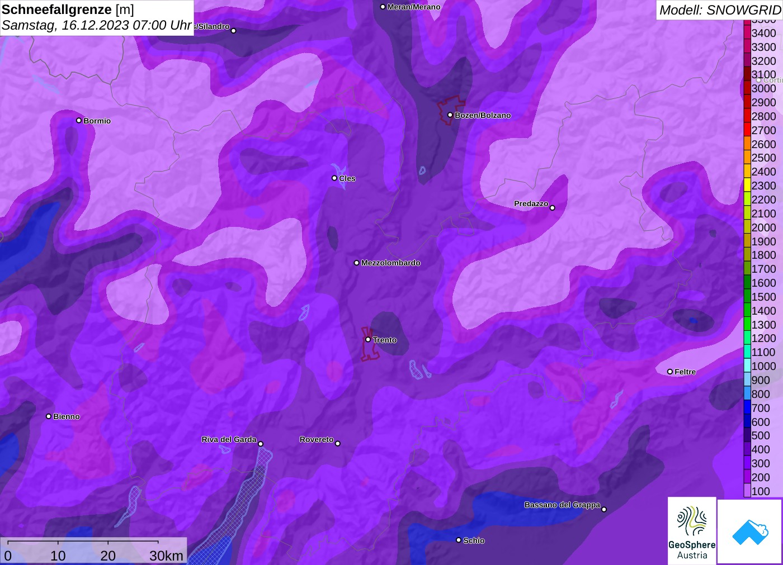The image size is (783, 565).
Task: Click the Bormio city marker
Action: click(79, 120)
